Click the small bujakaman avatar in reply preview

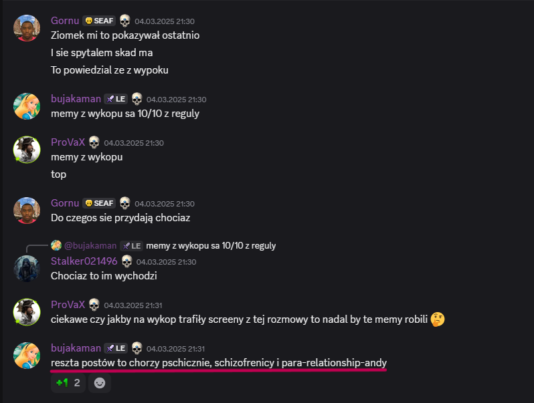click(56, 245)
